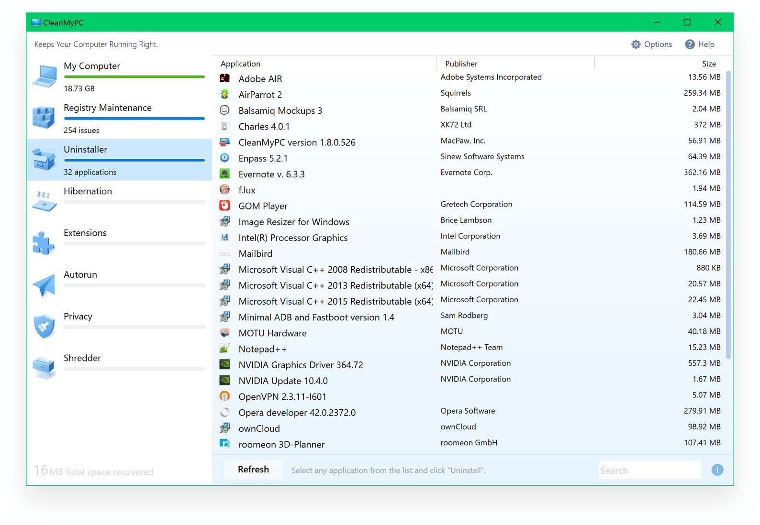Select the ownCloud application row
The image size is (760, 525).
click(x=470, y=428)
